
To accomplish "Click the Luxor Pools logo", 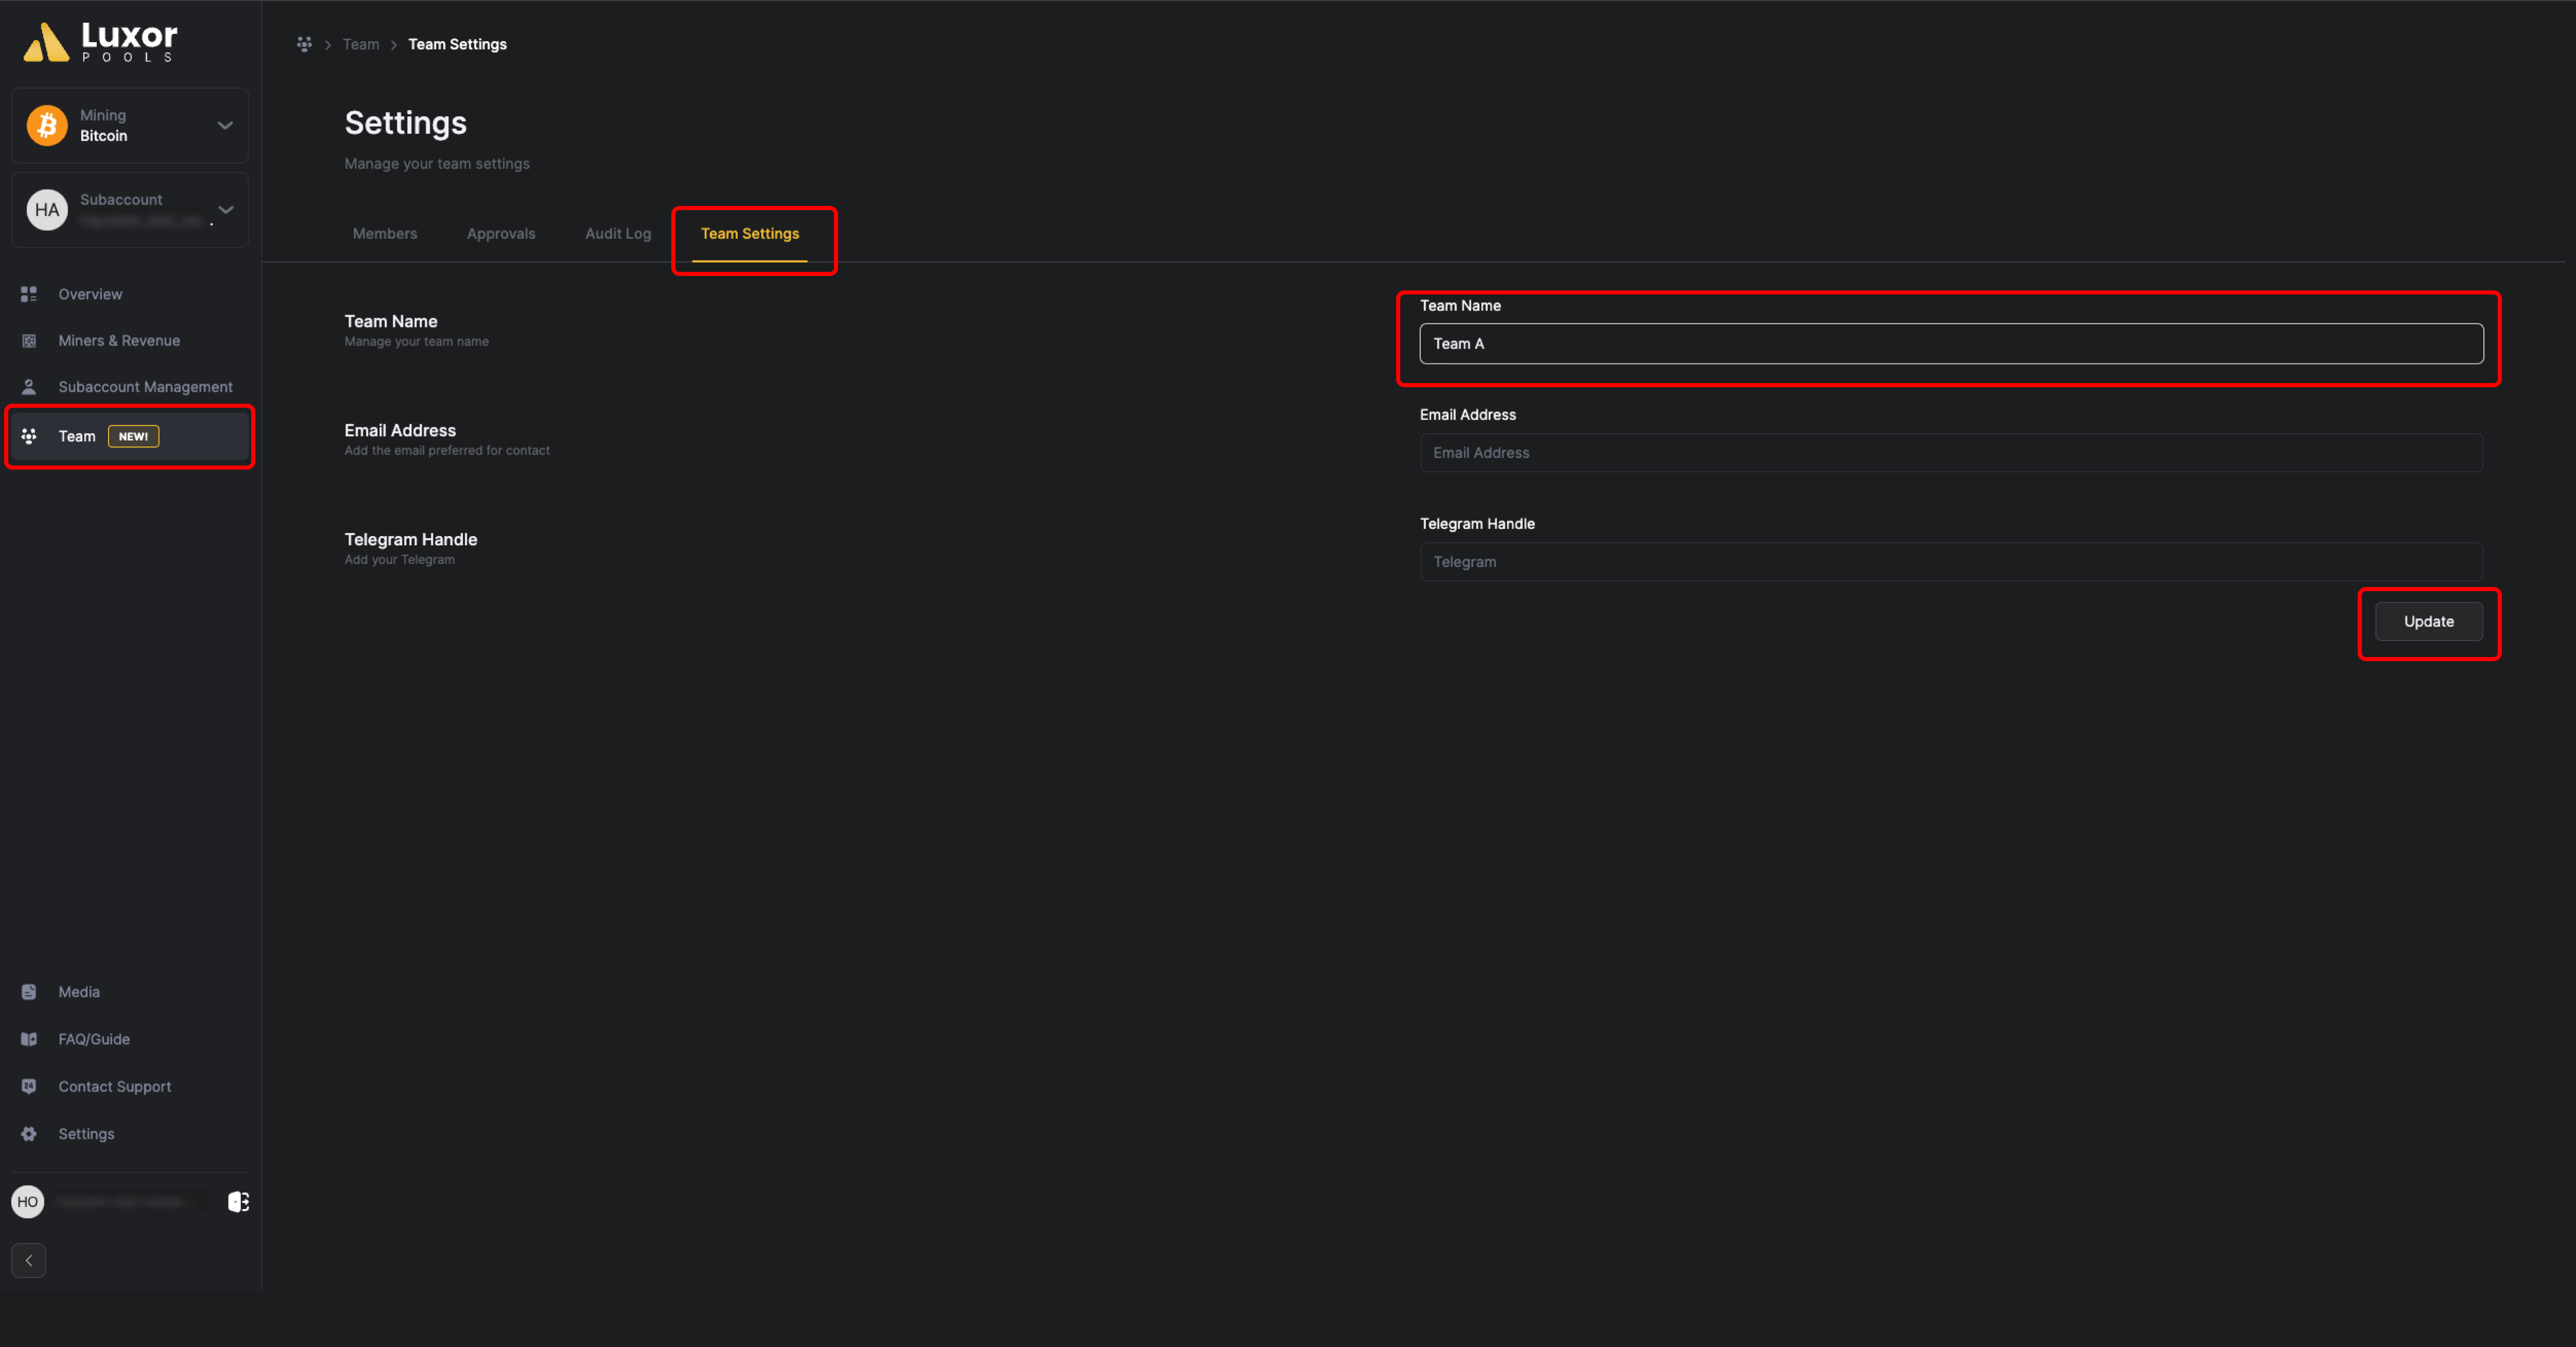I will pos(100,42).
